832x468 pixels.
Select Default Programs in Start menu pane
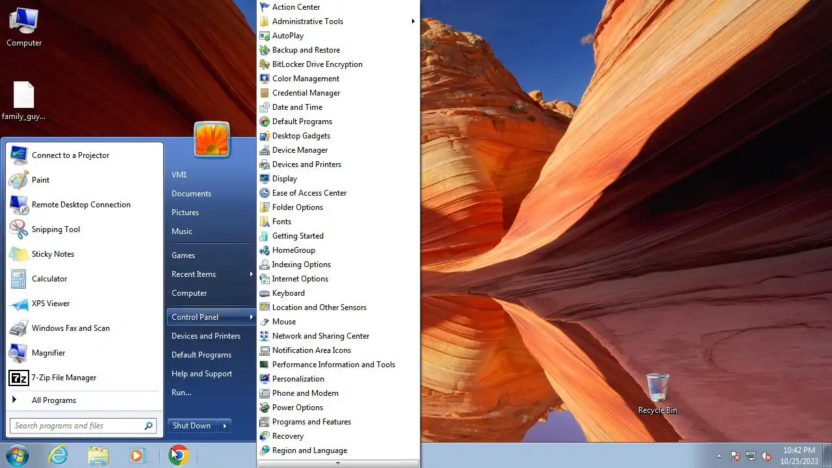point(211,355)
